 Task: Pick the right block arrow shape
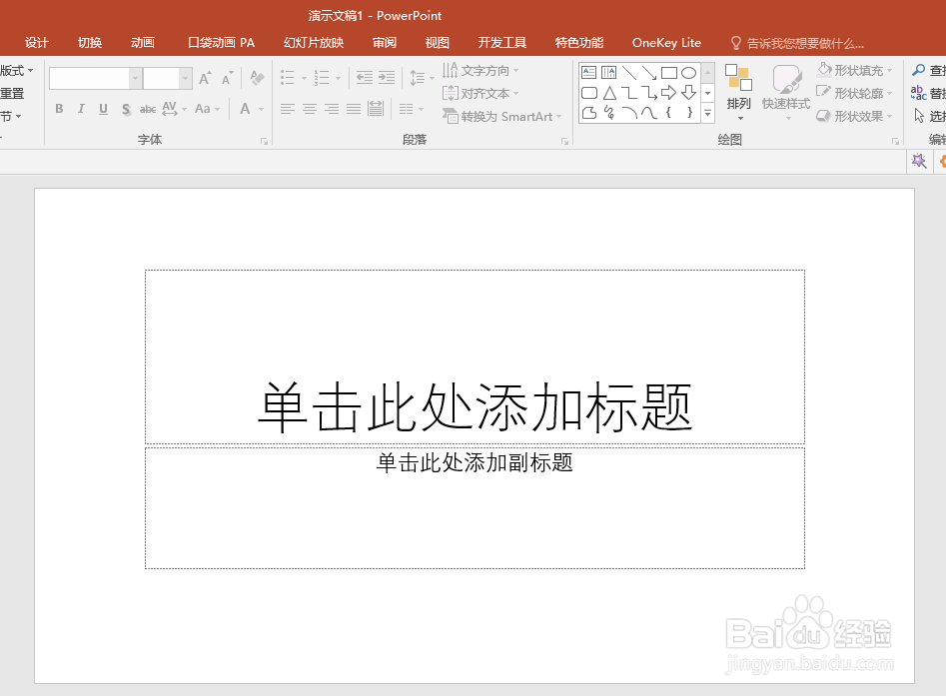(x=668, y=93)
